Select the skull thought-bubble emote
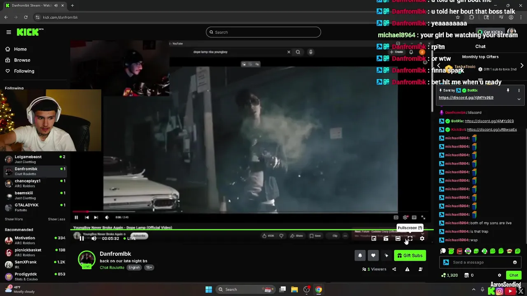The width and height of the screenshot is (527, 296). (x=443, y=251)
